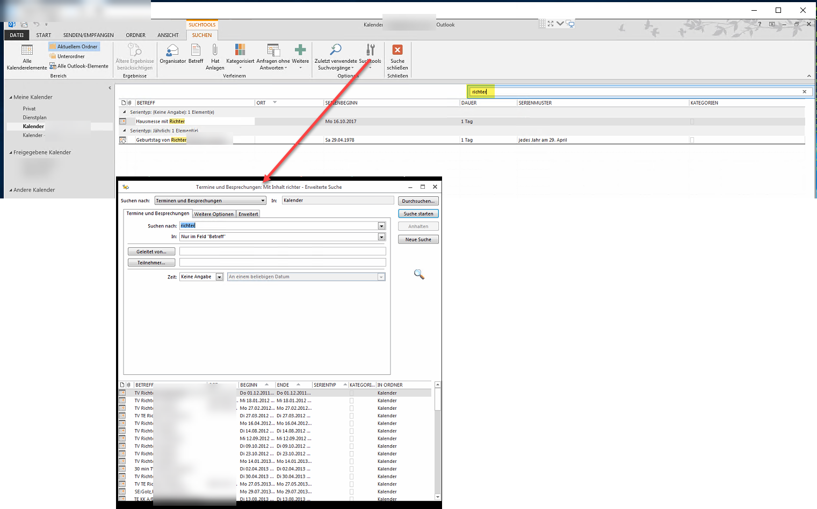Click calendar icon of Di 09.10.2012 row
The width and height of the screenshot is (817, 509).
[122, 446]
